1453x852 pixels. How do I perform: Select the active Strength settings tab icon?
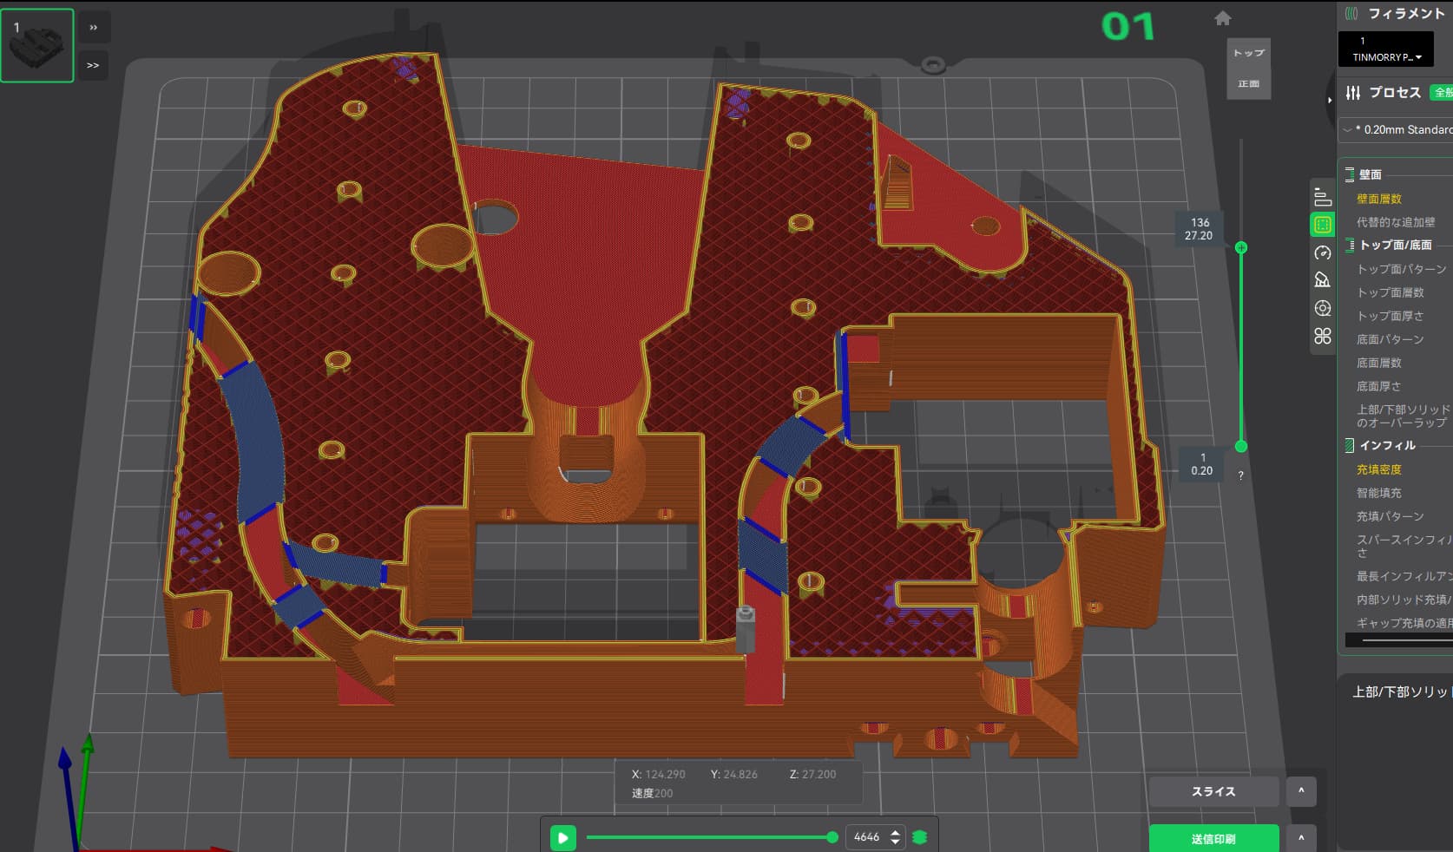1322,225
